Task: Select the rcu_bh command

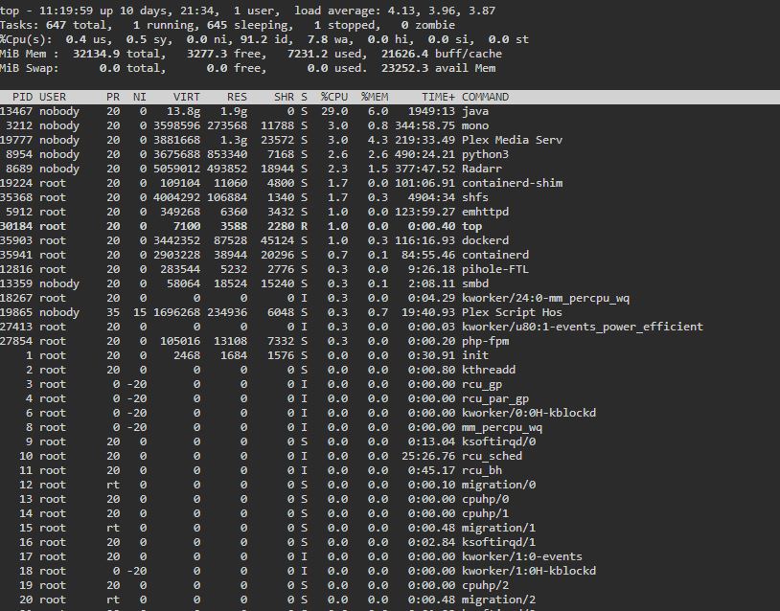Action: (x=482, y=471)
